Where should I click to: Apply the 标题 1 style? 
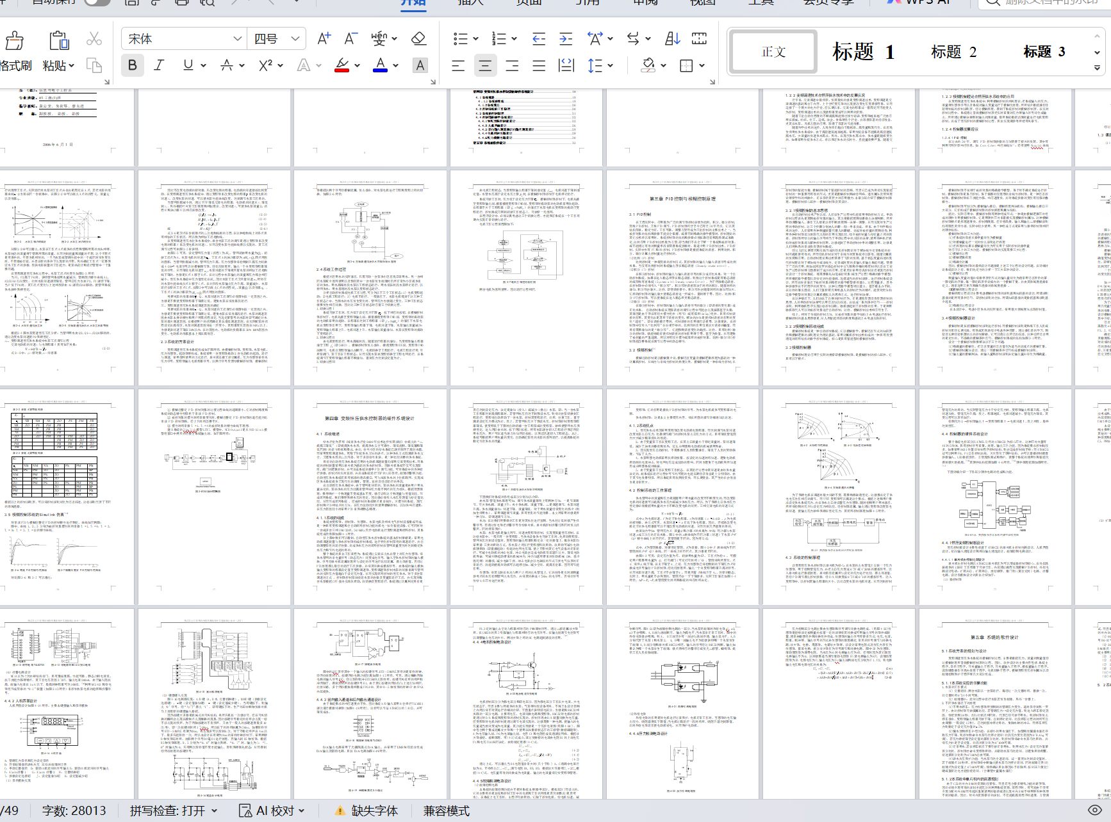pyautogui.click(x=862, y=52)
